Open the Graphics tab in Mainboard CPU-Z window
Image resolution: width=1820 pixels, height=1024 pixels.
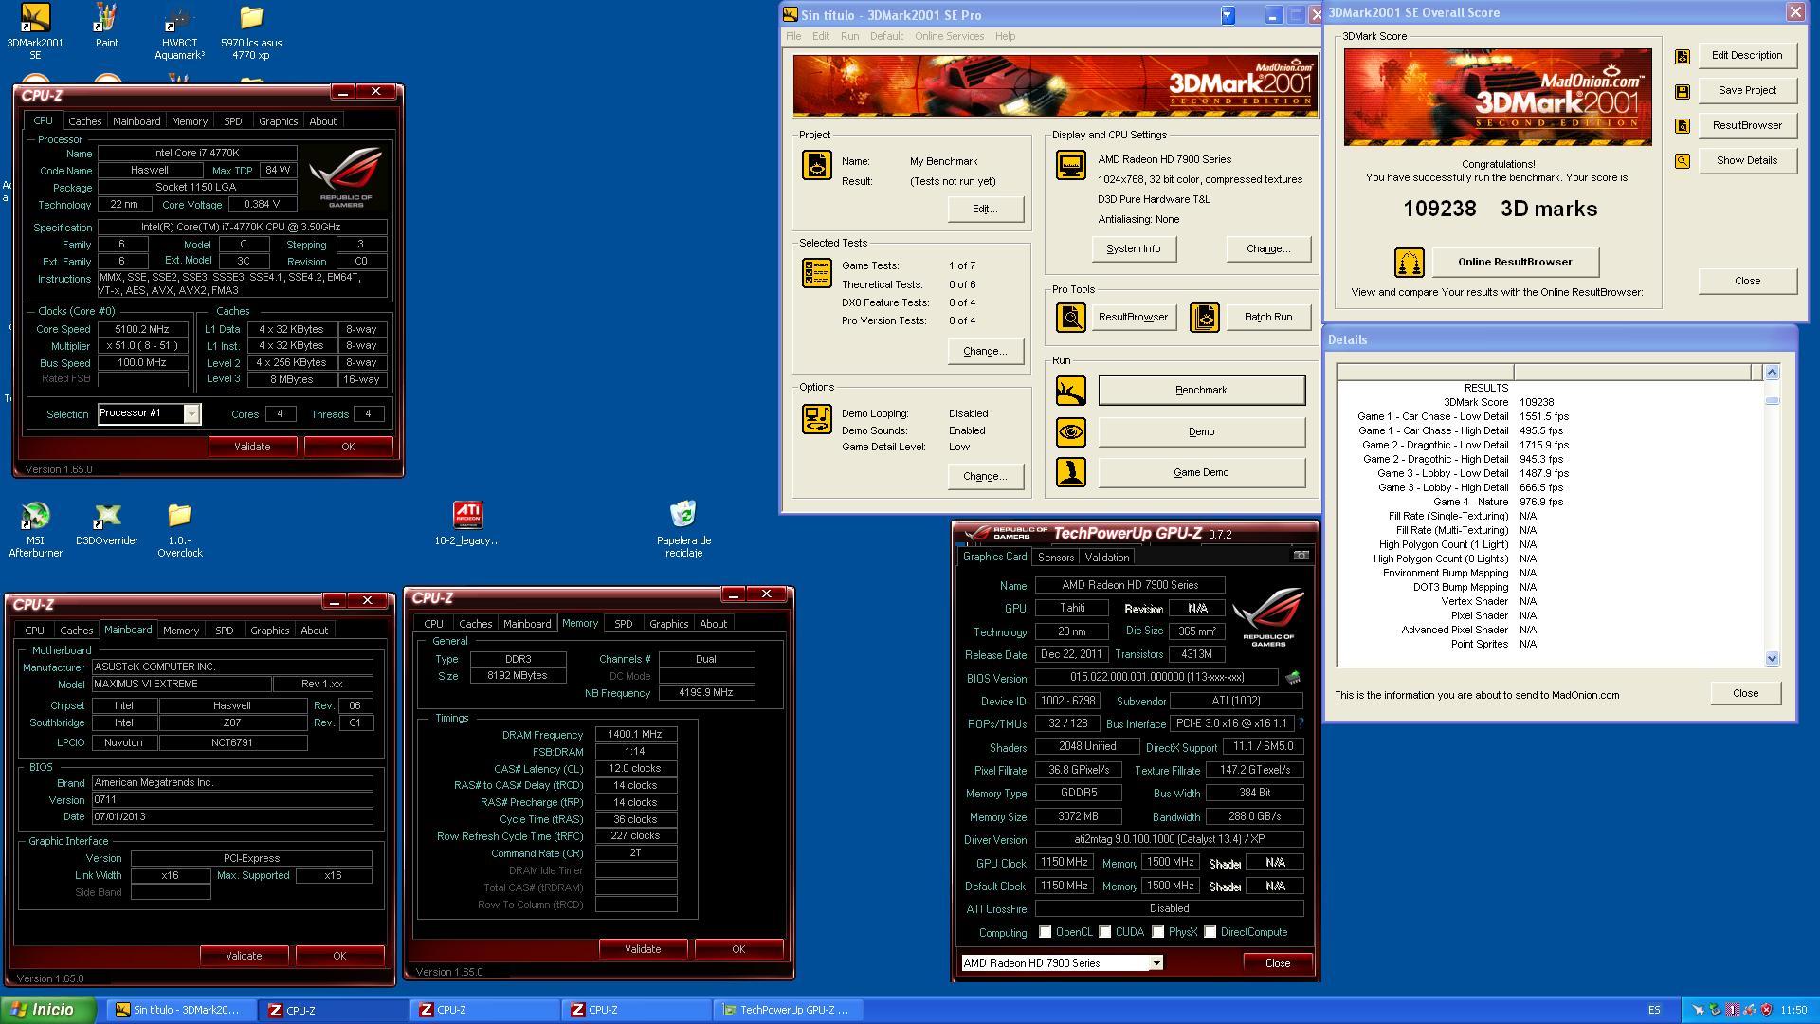pyautogui.click(x=269, y=631)
